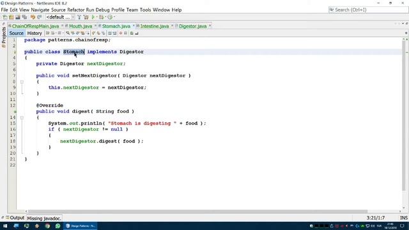Close the Digestor.java tab
409x230 pixels.
tap(210, 26)
